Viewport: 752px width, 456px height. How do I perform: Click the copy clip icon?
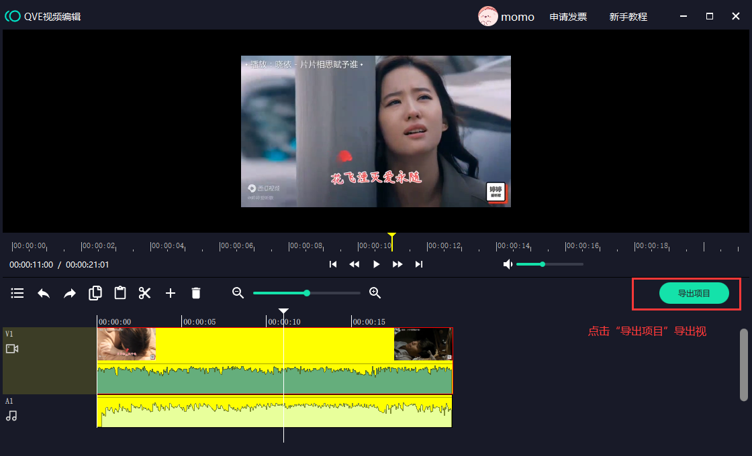tap(95, 293)
